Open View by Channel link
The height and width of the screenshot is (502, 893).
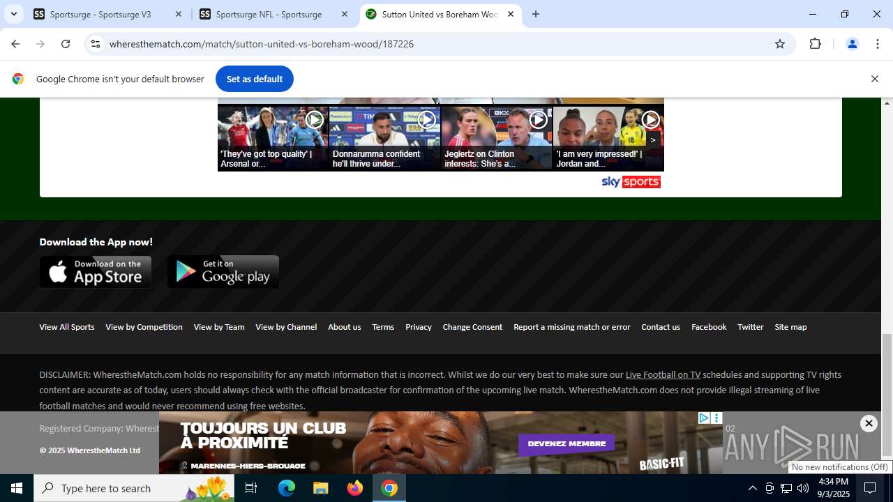pyautogui.click(x=286, y=327)
